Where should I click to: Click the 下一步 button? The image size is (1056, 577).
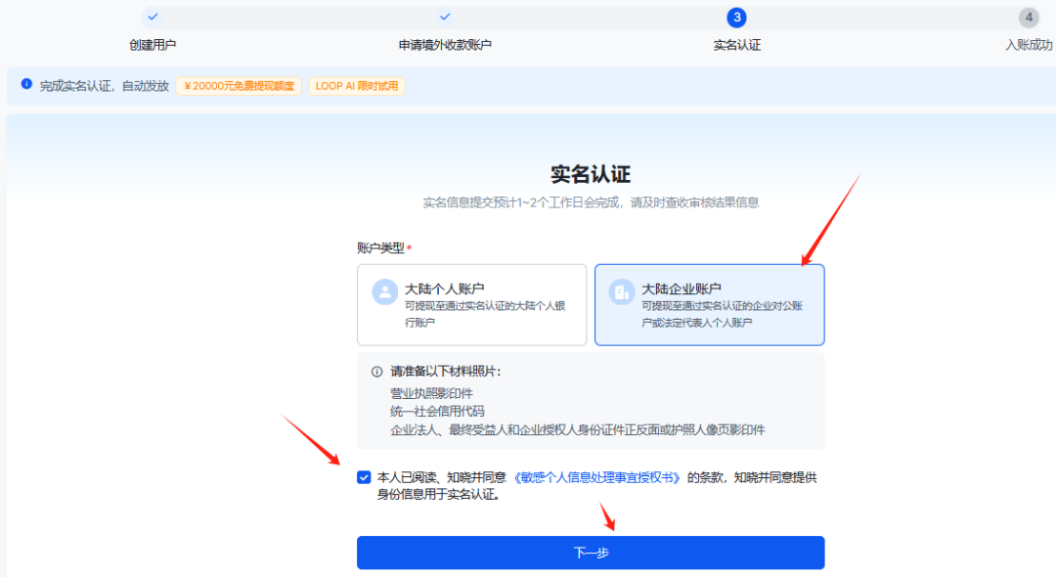(x=591, y=553)
